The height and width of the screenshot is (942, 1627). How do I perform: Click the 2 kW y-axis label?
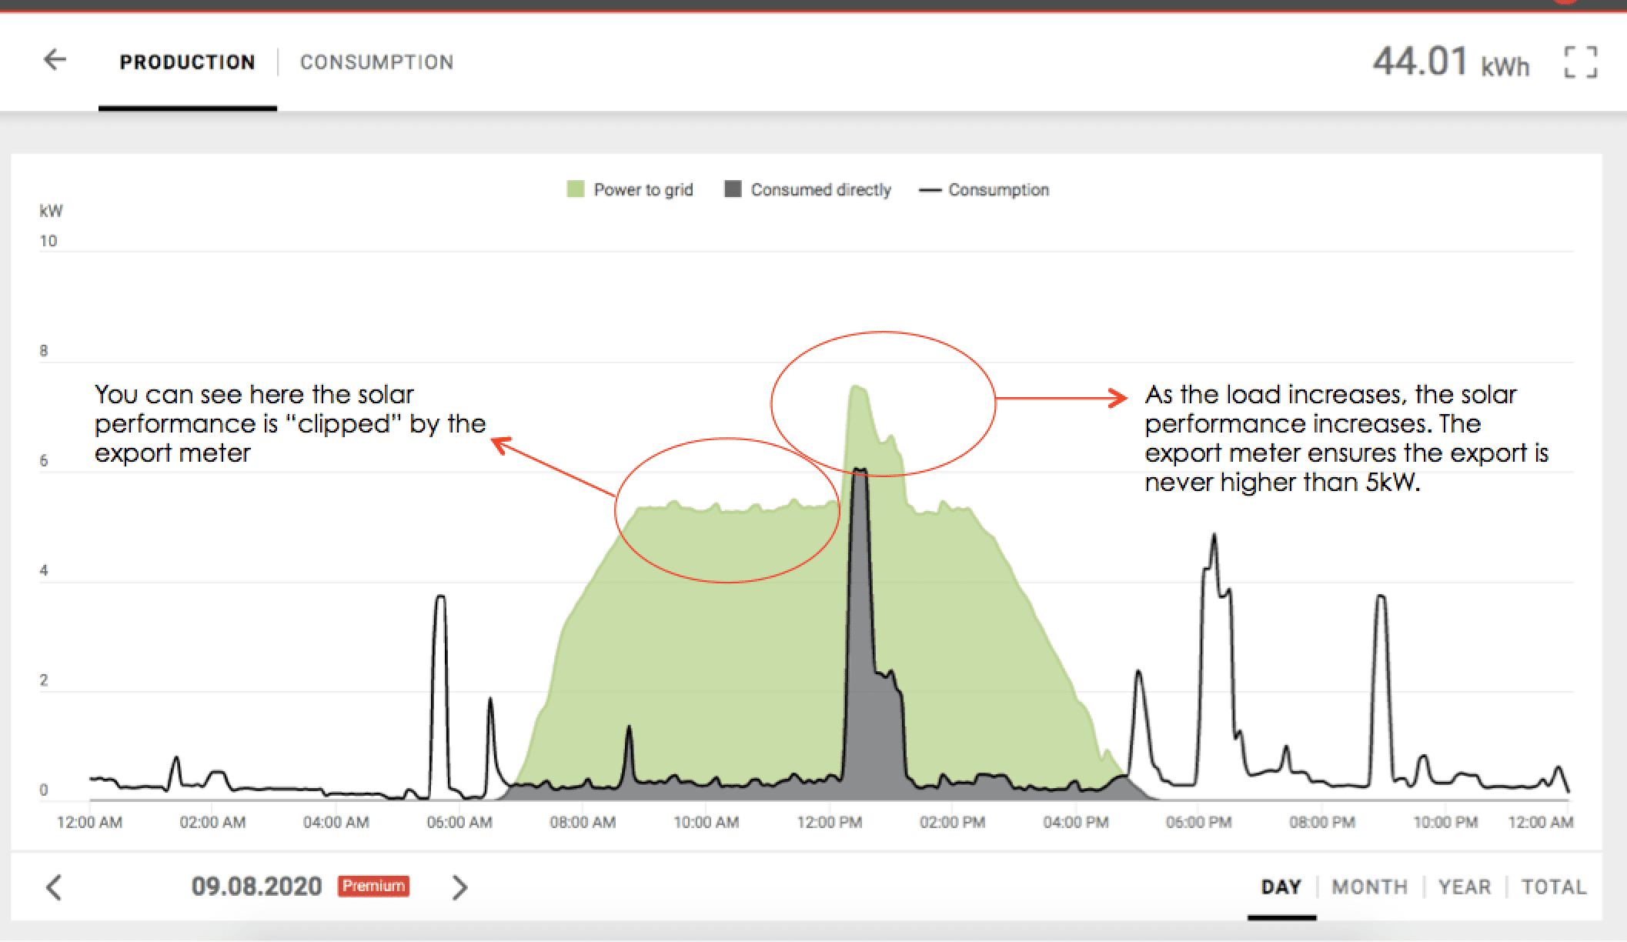coord(44,680)
